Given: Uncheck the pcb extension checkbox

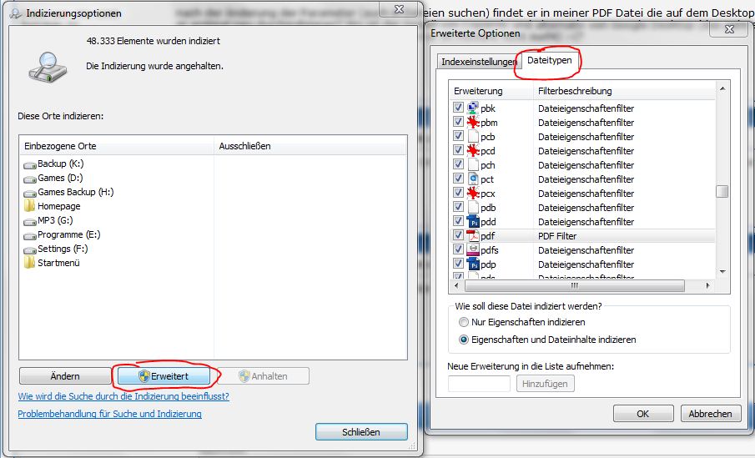Looking at the screenshot, I should click(458, 136).
